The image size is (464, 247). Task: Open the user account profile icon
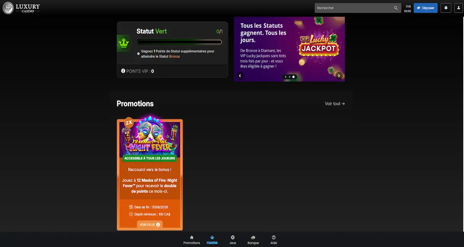pyautogui.click(x=459, y=8)
